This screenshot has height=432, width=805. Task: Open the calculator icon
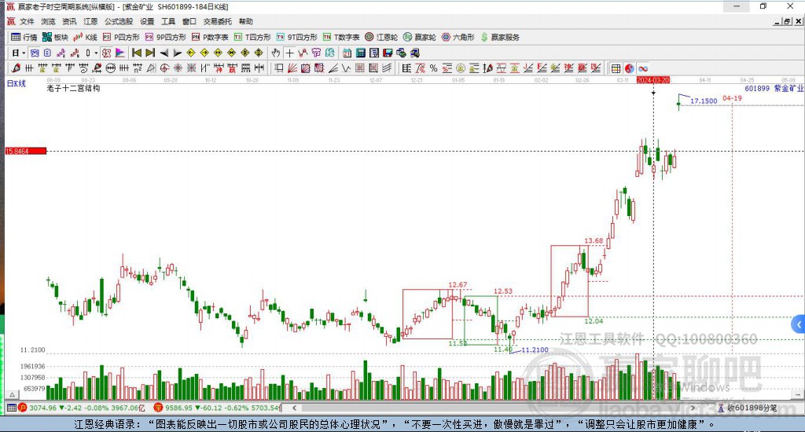360,53
